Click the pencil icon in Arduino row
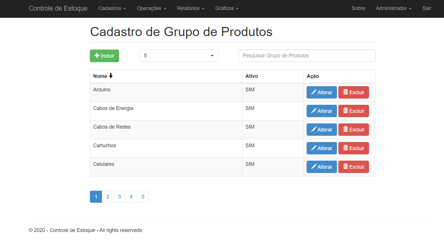 click(314, 92)
